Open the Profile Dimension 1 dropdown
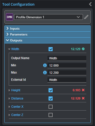 pyautogui.click(x=49, y=17)
